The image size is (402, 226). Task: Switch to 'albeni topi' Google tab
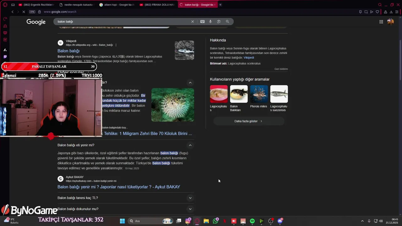point(117,5)
